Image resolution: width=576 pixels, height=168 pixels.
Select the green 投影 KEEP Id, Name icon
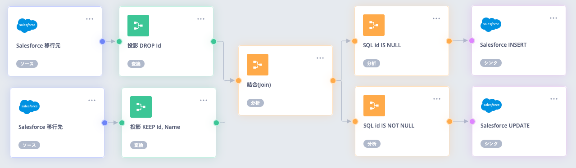coord(141,107)
